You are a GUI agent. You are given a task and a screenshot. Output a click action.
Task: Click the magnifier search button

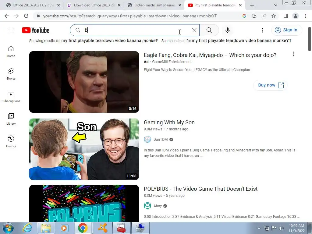(209, 30)
